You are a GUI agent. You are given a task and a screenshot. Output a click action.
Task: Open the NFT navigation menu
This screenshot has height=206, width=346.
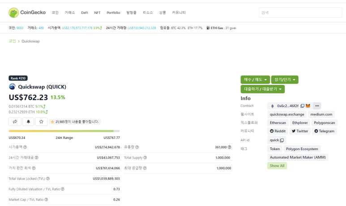coord(97,13)
